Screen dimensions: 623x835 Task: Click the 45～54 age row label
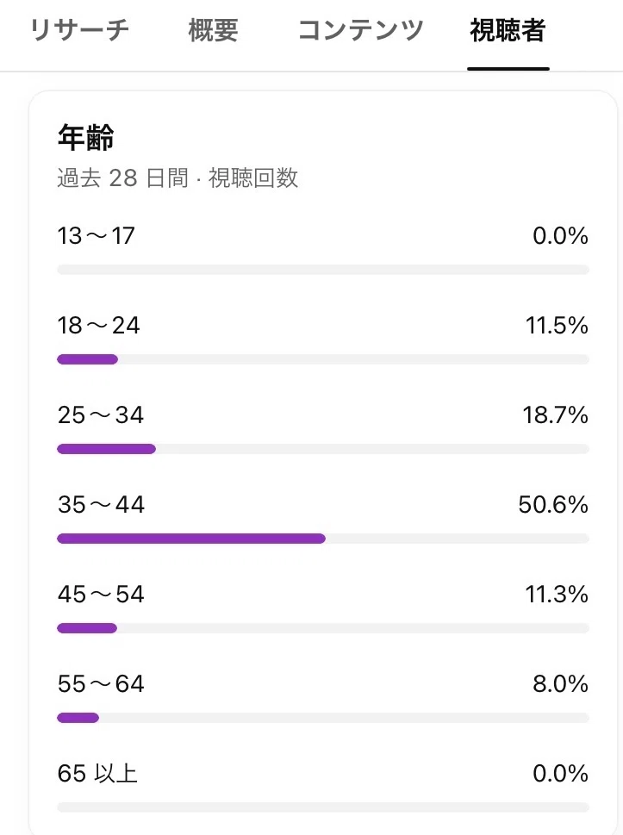101,595
